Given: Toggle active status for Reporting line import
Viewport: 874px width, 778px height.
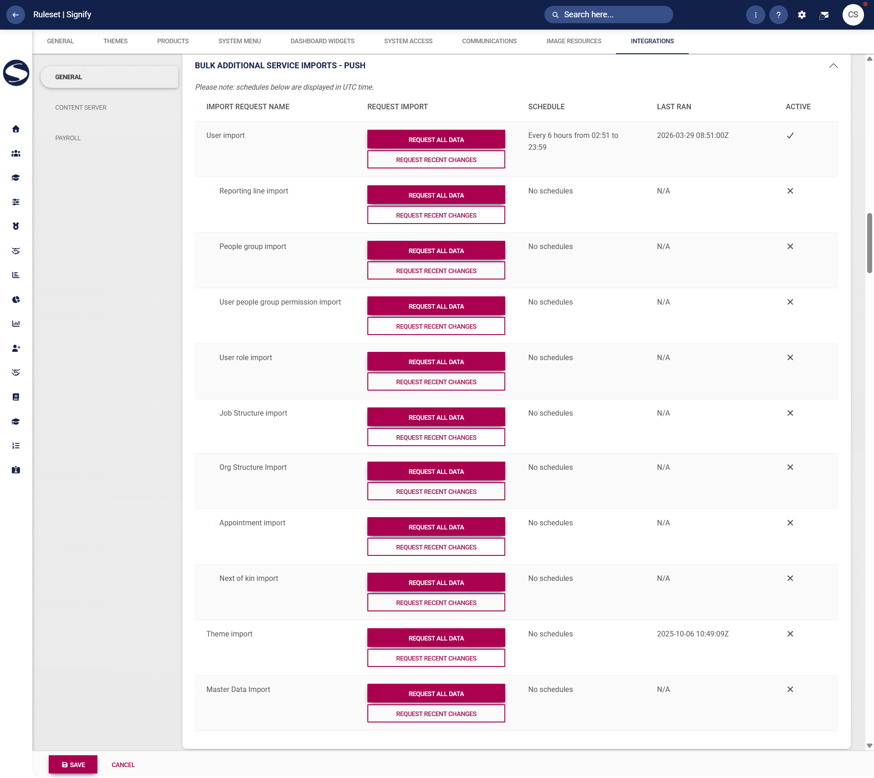Looking at the screenshot, I should pos(790,191).
